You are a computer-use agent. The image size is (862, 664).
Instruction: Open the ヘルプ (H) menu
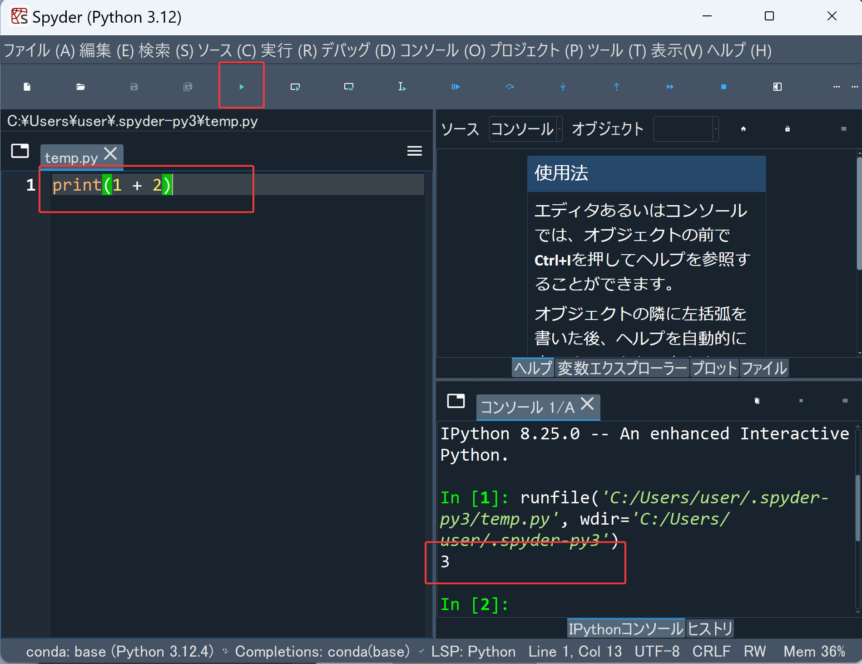coord(739,50)
